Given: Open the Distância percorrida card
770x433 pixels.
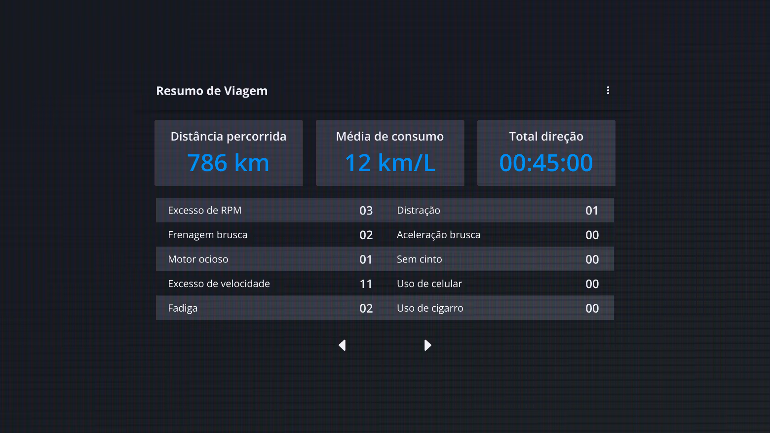Looking at the screenshot, I should coord(229,152).
